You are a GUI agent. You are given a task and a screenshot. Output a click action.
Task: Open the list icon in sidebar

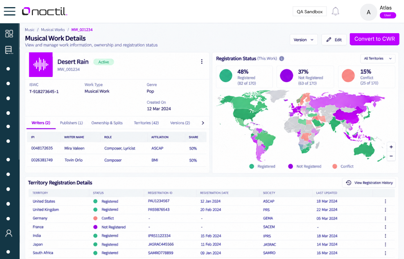click(x=9, y=50)
